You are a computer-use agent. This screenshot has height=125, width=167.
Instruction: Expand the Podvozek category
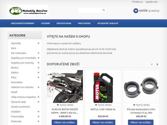pos(38,121)
